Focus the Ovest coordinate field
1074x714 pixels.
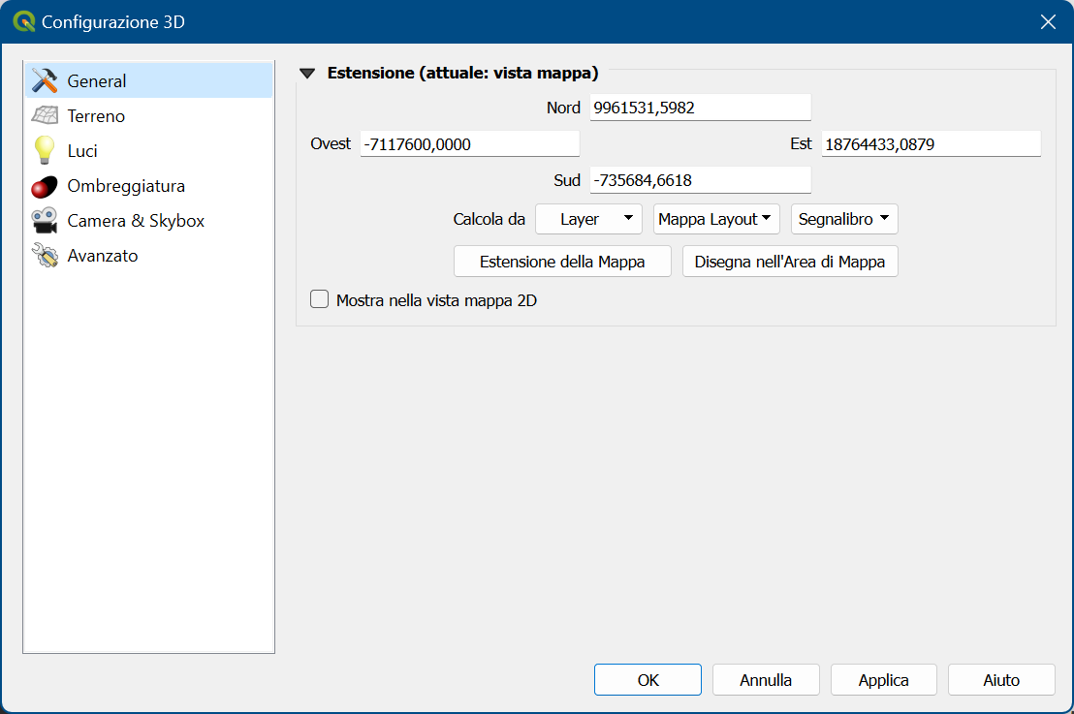pos(470,143)
